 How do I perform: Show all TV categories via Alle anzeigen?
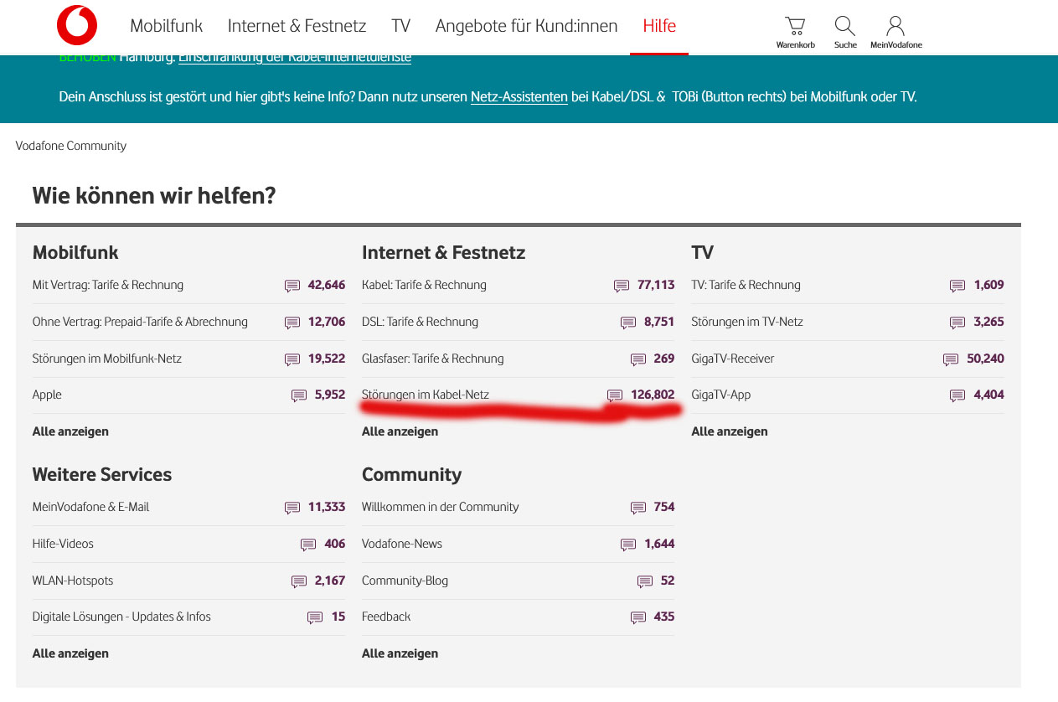[730, 431]
